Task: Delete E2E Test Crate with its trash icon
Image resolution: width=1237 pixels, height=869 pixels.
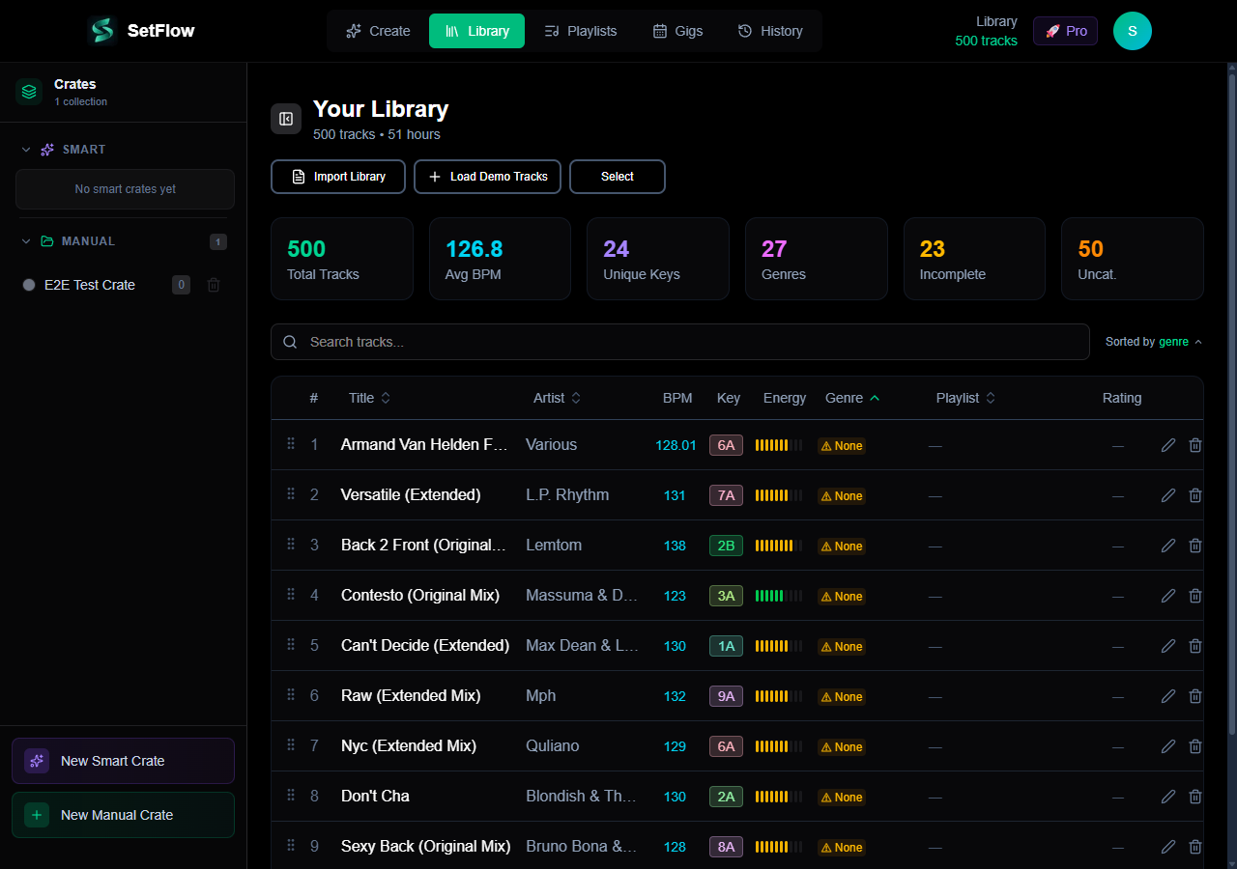Action: [x=213, y=285]
